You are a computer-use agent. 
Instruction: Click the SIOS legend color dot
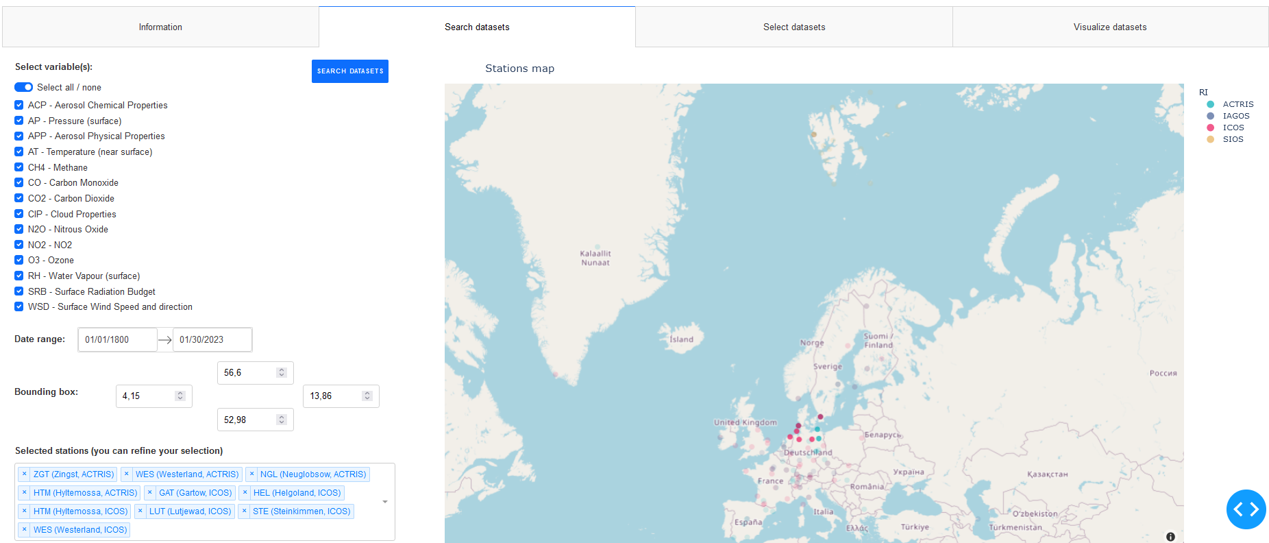click(x=1210, y=139)
